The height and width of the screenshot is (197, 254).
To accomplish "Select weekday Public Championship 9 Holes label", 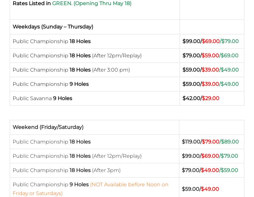I will 50,84.
